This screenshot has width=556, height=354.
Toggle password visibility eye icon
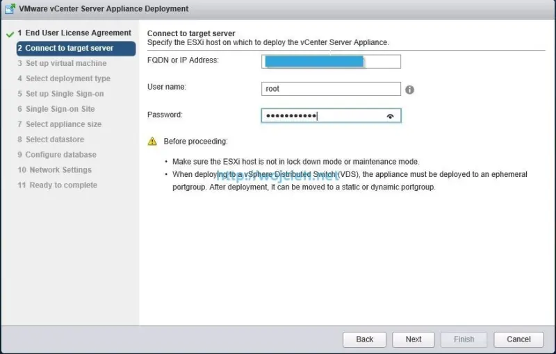pos(390,116)
